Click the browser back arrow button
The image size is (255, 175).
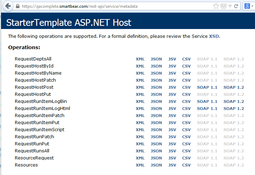(8, 6)
